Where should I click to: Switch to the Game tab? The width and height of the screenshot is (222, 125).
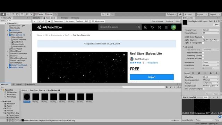point(37,18)
